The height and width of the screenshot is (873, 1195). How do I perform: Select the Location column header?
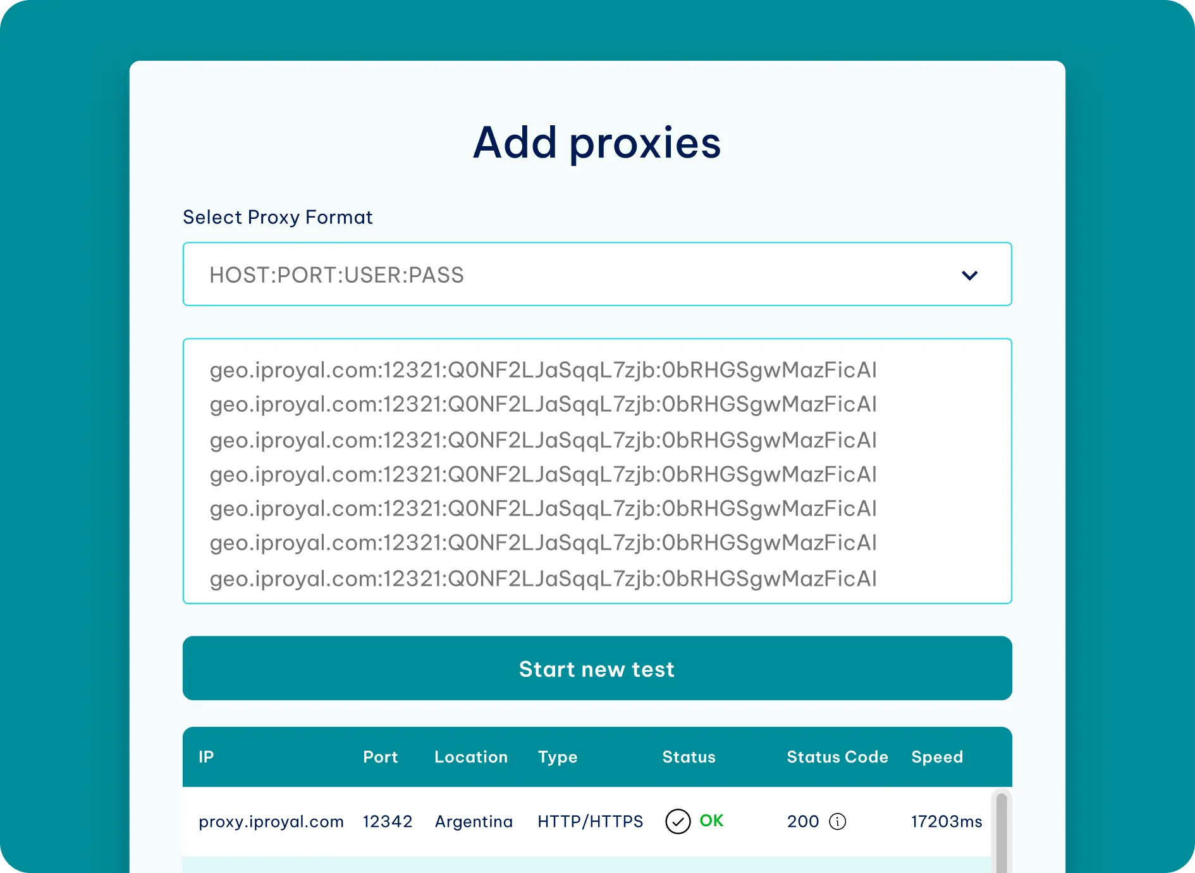(470, 757)
